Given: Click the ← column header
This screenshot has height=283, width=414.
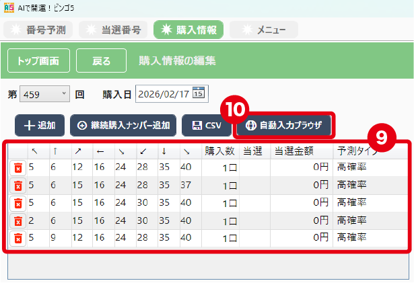Looking at the screenshot, I should point(104,151).
